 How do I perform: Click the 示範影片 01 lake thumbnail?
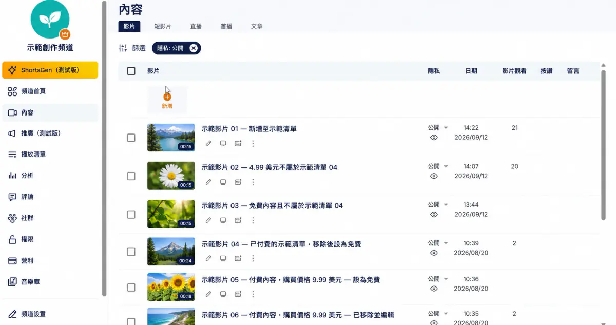[x=171, y=138]
